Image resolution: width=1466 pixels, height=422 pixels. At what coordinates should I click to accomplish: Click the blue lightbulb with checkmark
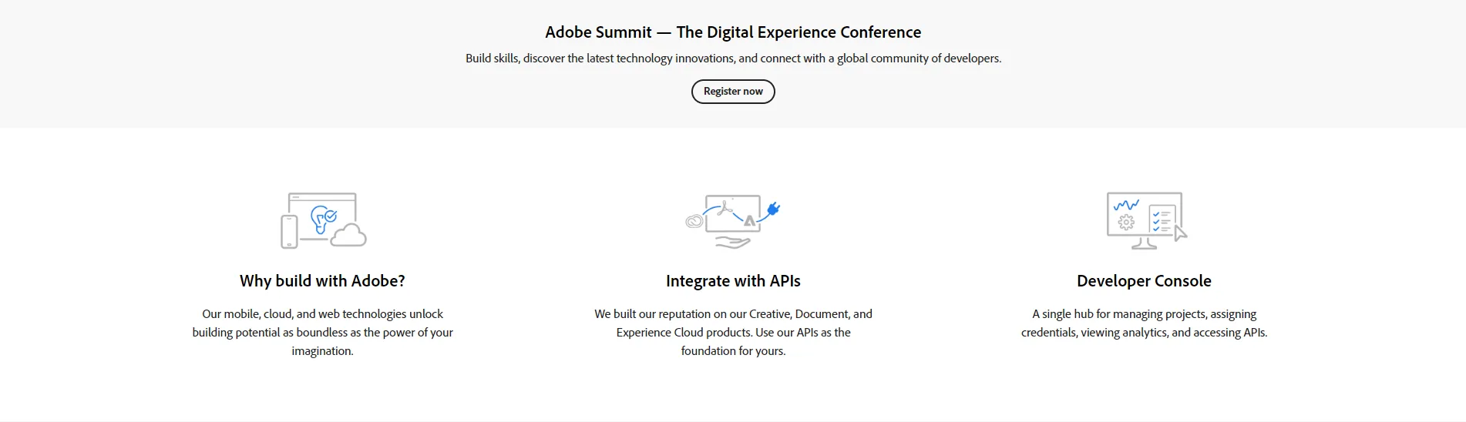(323, 219)
